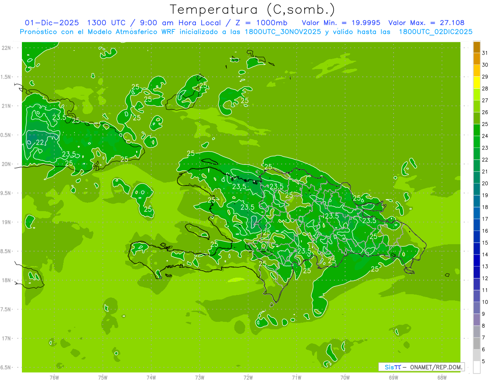Select the '6.5N' latitude axis label
This screenshot has width=496, height=383.
(6, 367)
